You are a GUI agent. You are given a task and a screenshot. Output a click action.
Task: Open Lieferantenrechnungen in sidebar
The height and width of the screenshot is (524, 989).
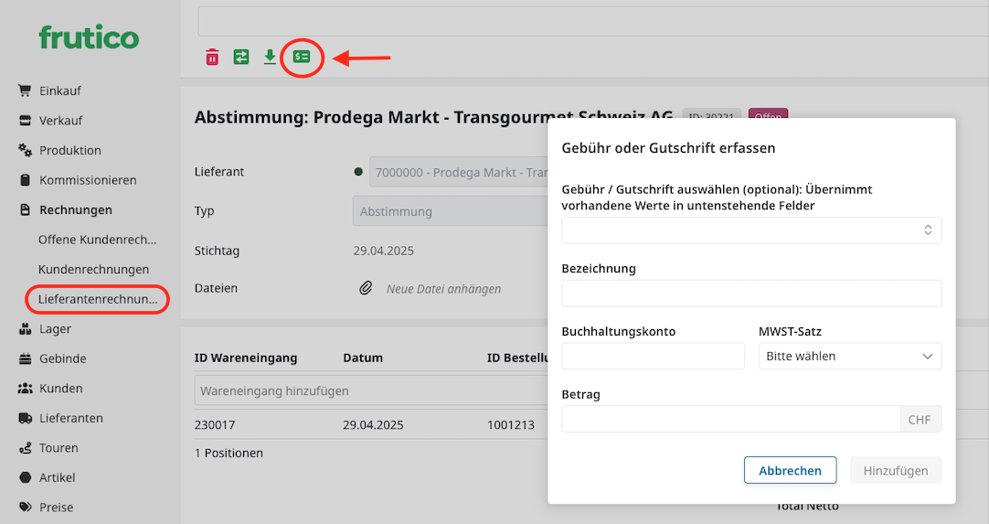98,299
